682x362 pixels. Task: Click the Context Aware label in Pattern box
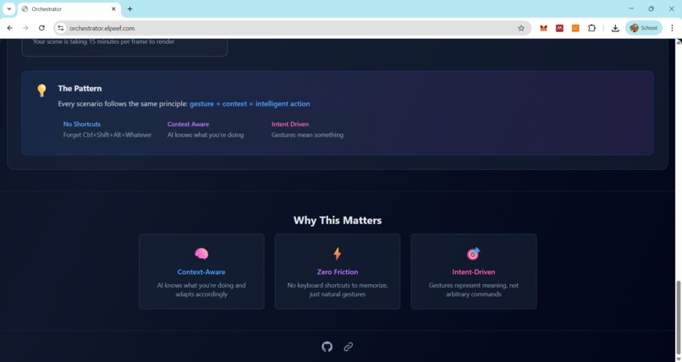tap(188, 124)
